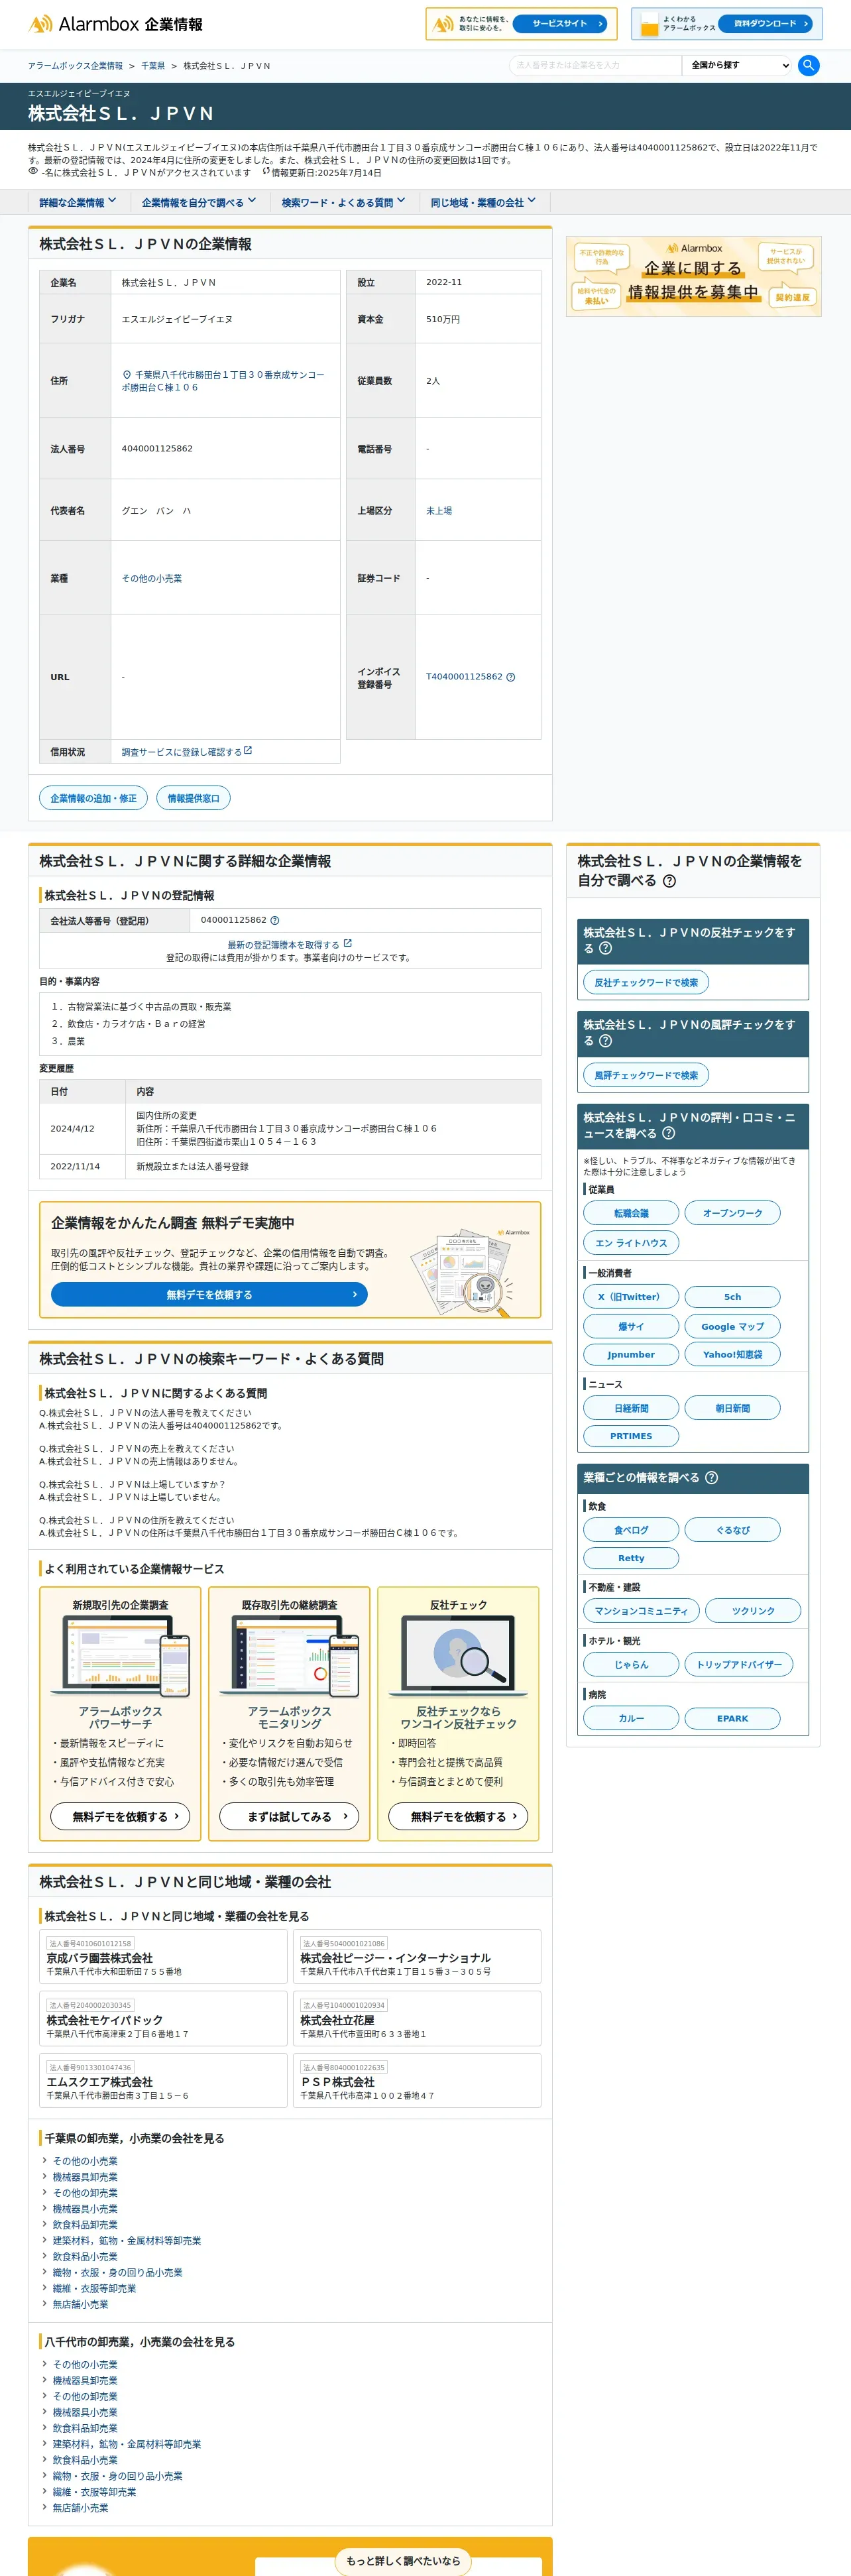Open 食べログ restaurant search
The height and width of the screenshot is (2576, 851).
[631, 1530]
